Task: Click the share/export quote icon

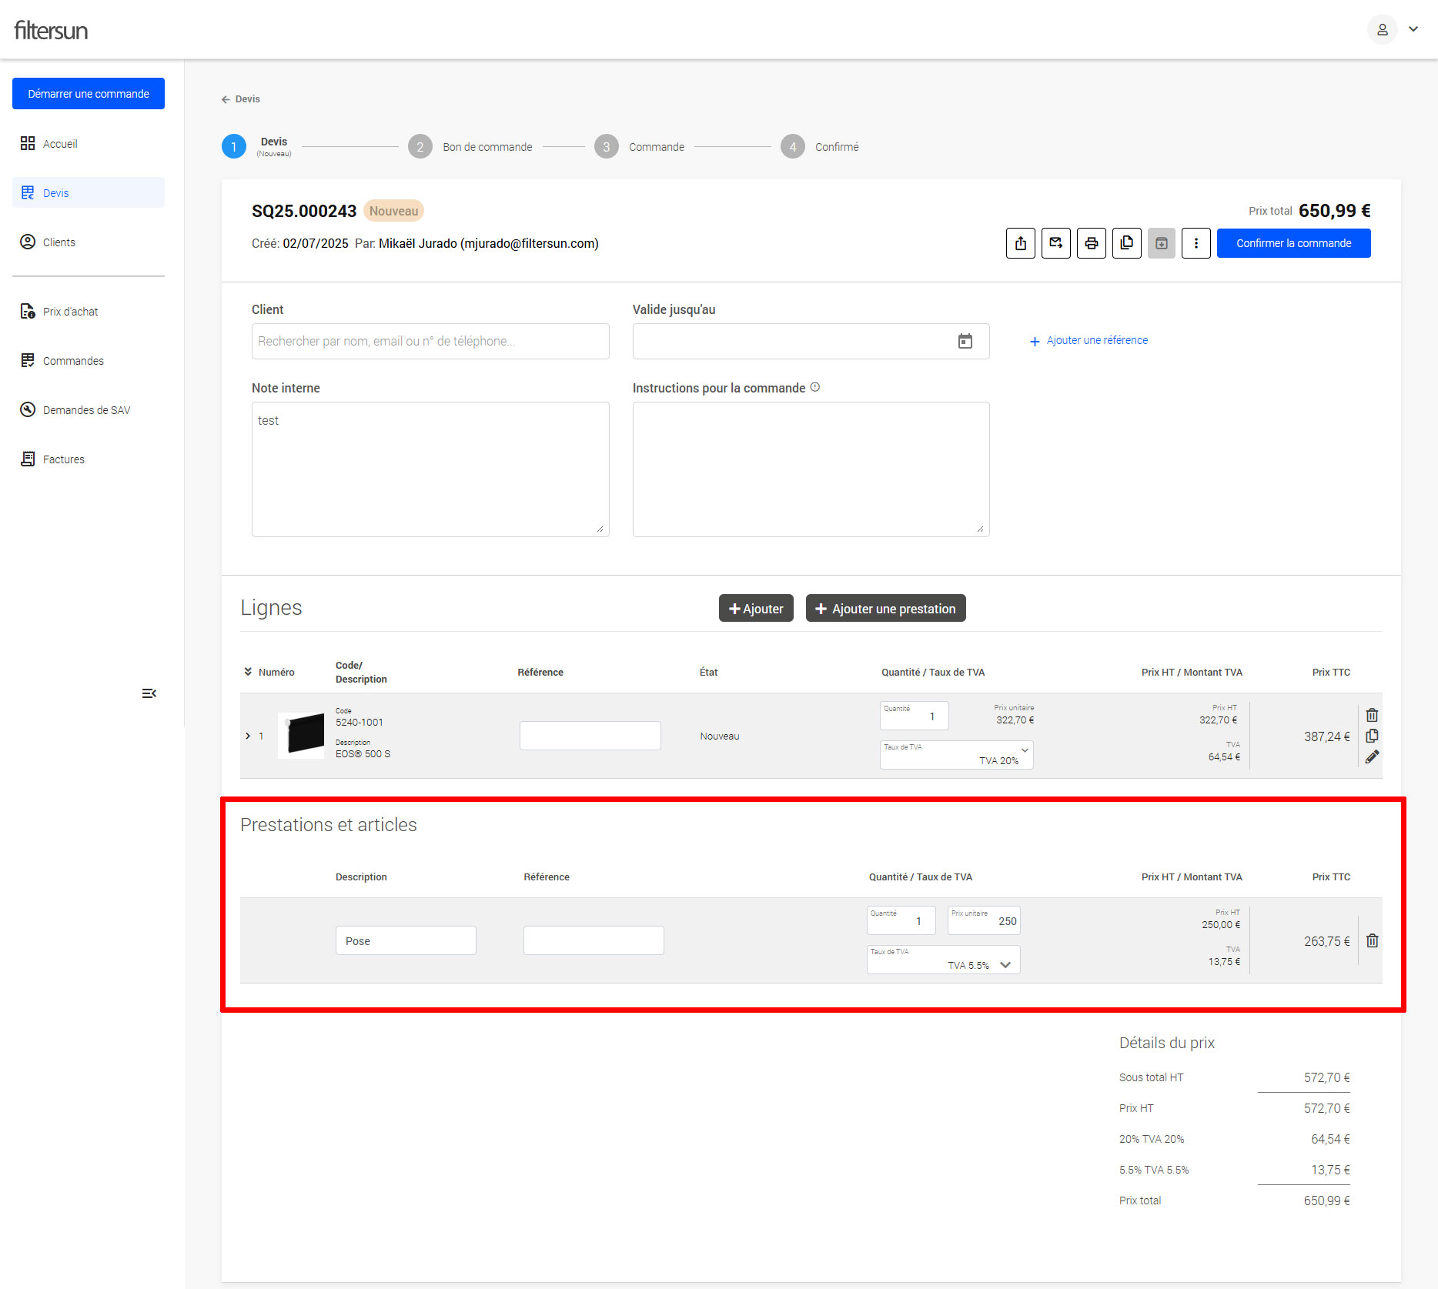Action: point(1020,243)
